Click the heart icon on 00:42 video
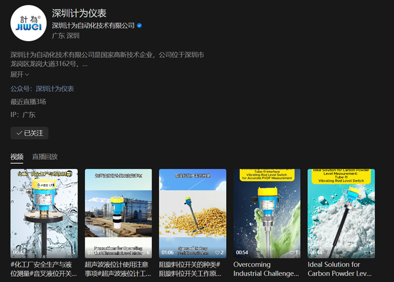 pyautogui.click(x=69, y=252)
